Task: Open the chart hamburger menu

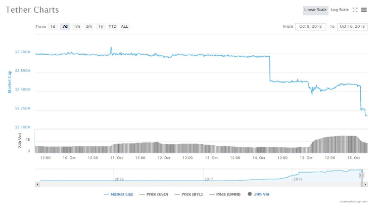Action: tap(364, 10)
